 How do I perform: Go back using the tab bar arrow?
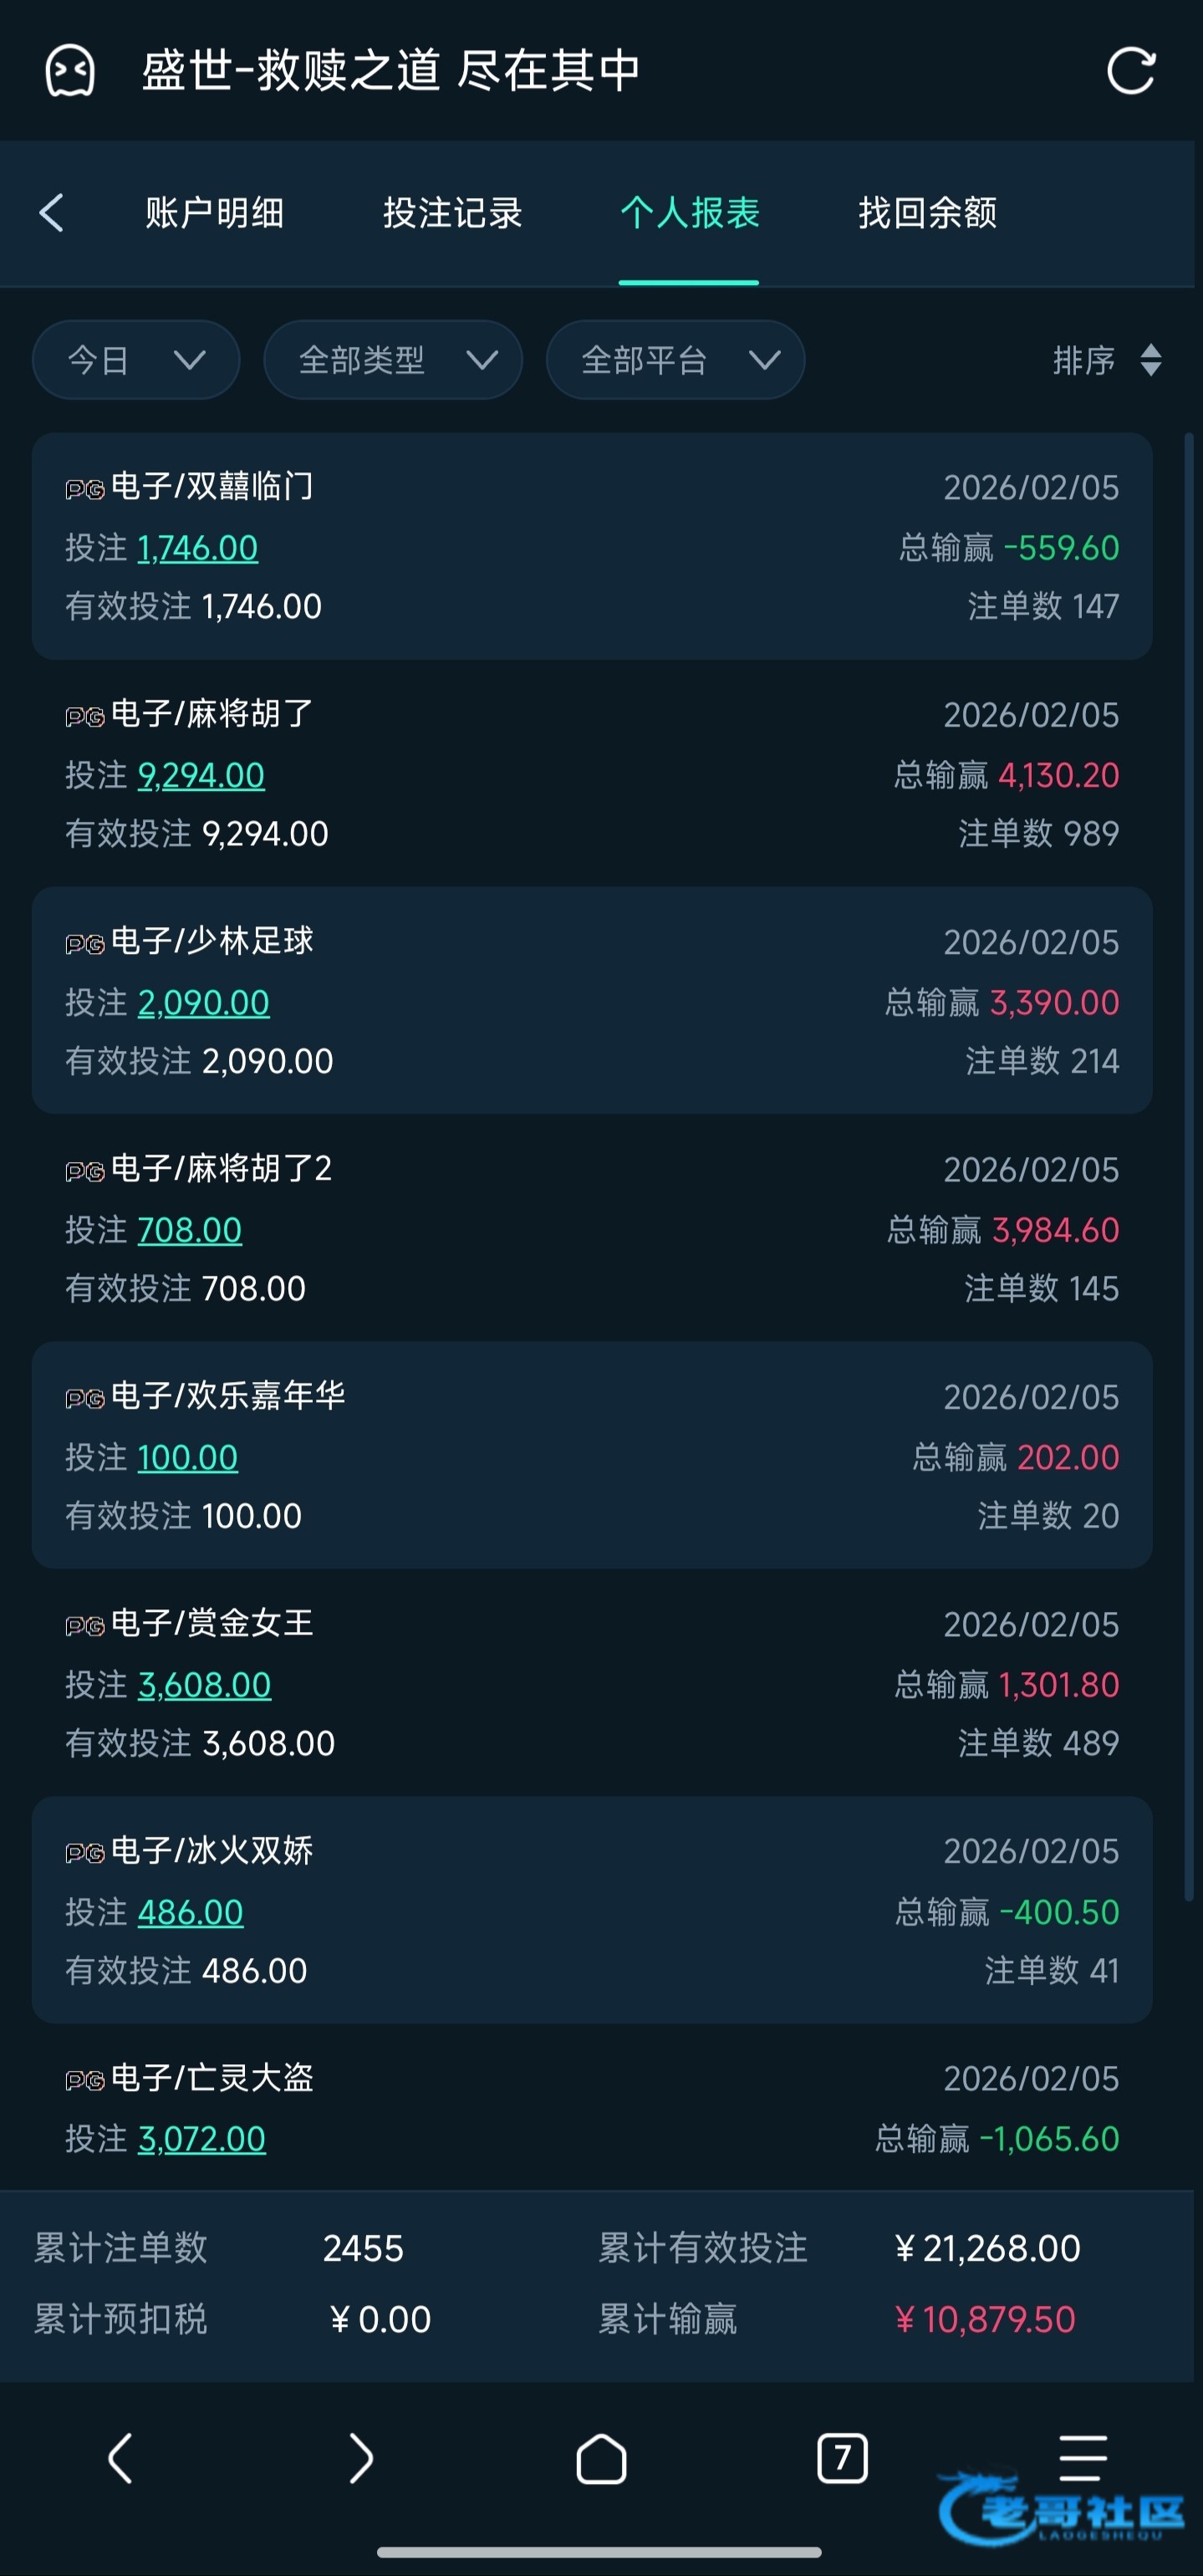click(x=52, y=213)
